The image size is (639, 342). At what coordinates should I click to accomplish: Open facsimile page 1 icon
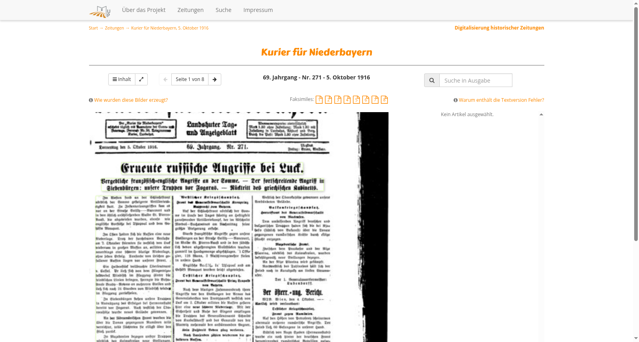click(319, 100)
